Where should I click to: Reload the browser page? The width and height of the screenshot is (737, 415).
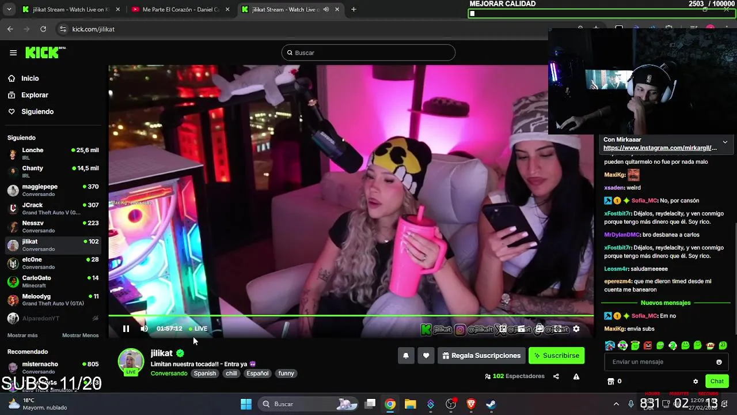coord(43,29)
